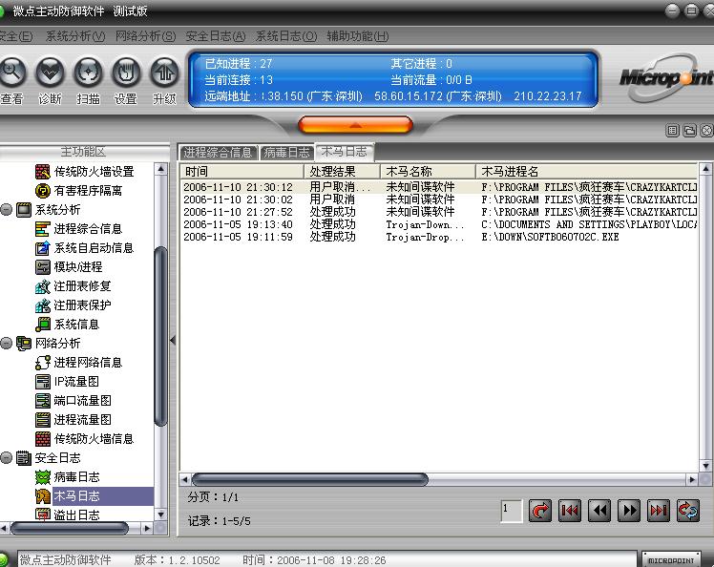714x567 pixels.
Task: Click the red refresh arrow pager button
Action: (540, 511)
